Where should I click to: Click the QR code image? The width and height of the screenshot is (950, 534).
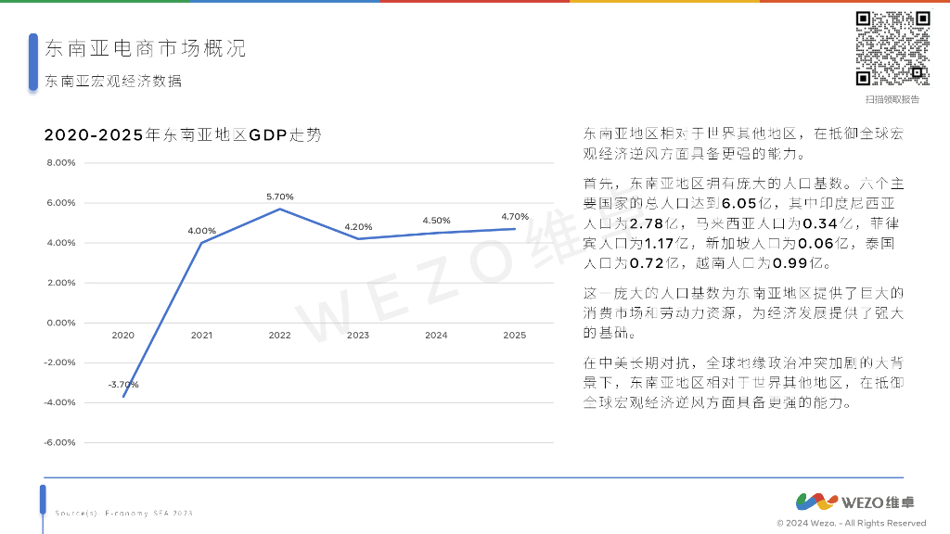click(892, 48)
